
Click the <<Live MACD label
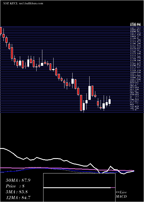click(x=121, y=194)
